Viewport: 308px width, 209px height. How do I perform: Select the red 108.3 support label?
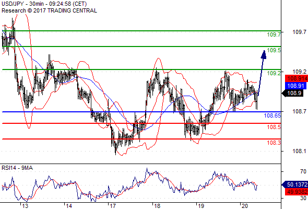point(274,143)
